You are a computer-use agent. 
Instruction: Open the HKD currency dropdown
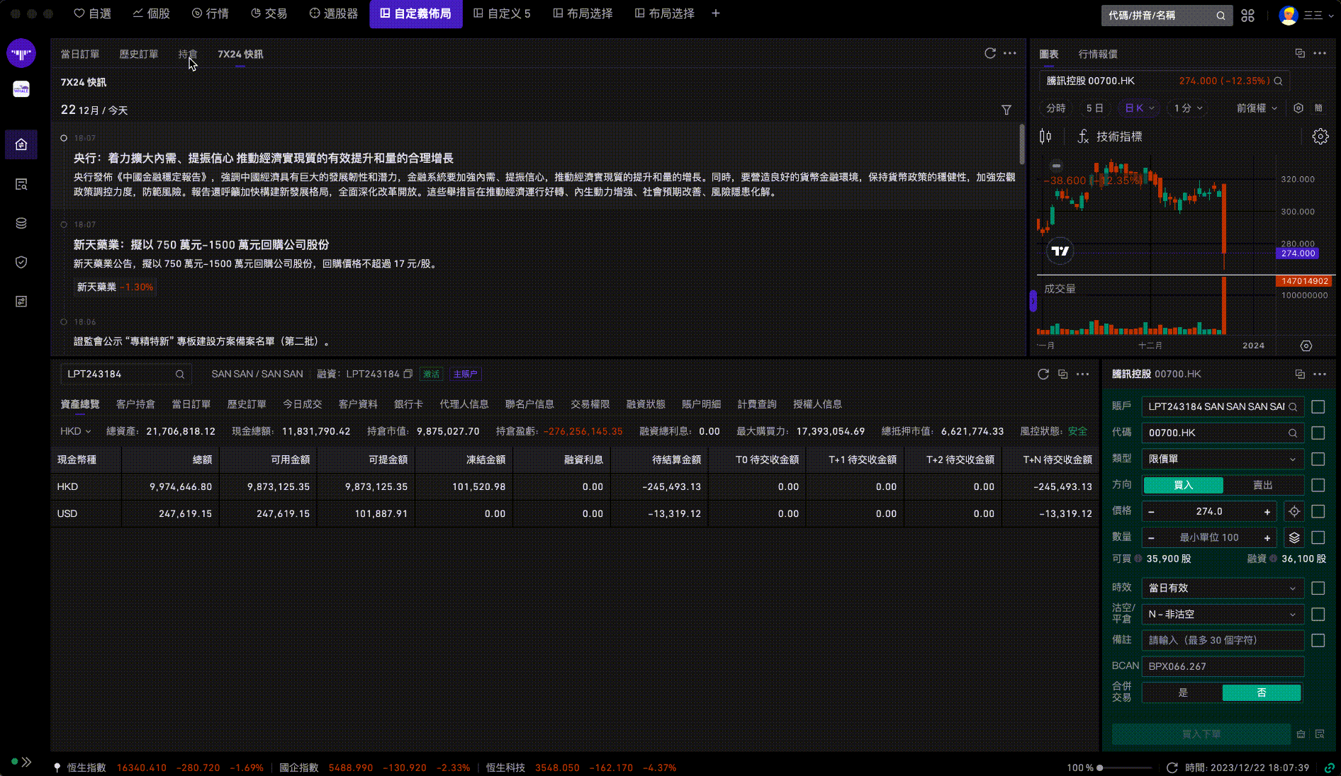[x=75, y=431]
